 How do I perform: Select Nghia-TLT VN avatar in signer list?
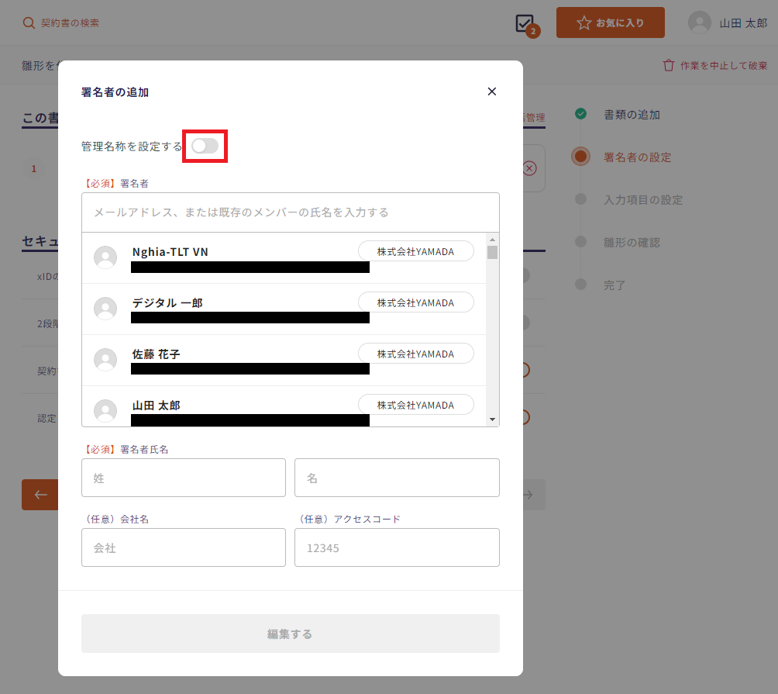[x=105, y=257]
